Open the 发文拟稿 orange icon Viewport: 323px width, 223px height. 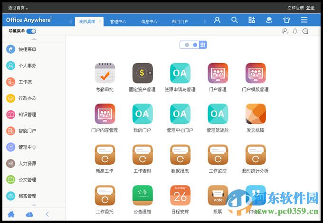tap(256, 114)
